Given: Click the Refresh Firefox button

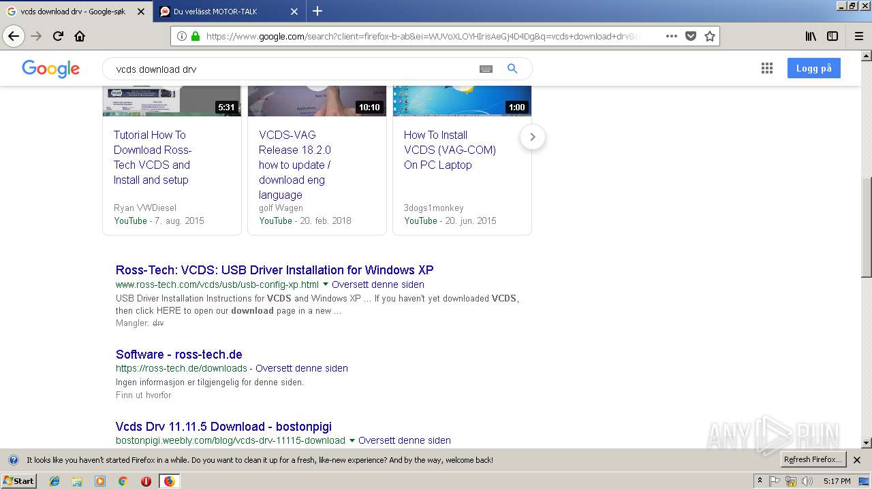Looking at the screenshot, I should click(x=813, y=459).
